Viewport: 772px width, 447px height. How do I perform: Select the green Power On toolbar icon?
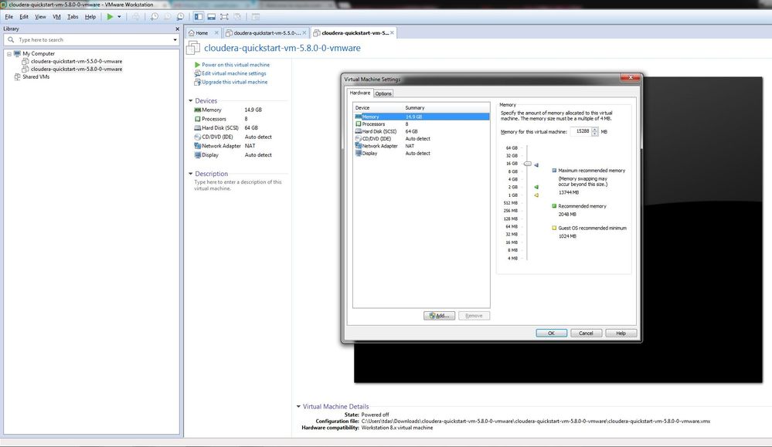[x=109, y=15]
